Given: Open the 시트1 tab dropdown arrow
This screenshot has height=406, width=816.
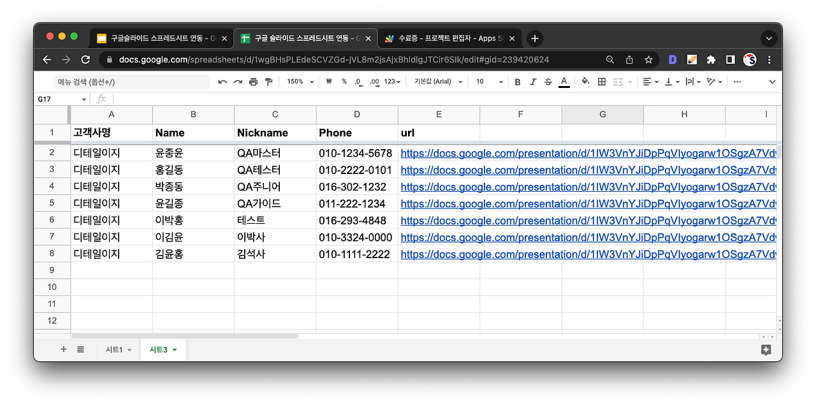Looking at the screenshot, I should [129, 350].
